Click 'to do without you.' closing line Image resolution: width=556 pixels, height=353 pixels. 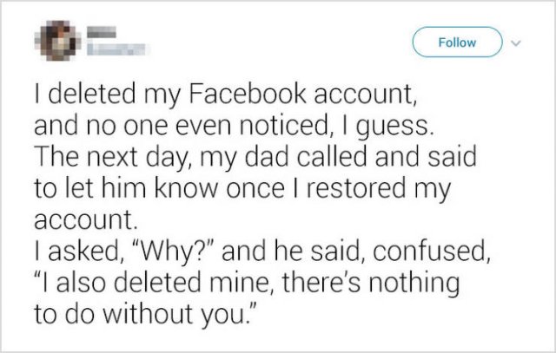(145, 314)
